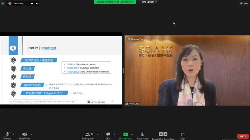Leave the meeting

(243, 136)
